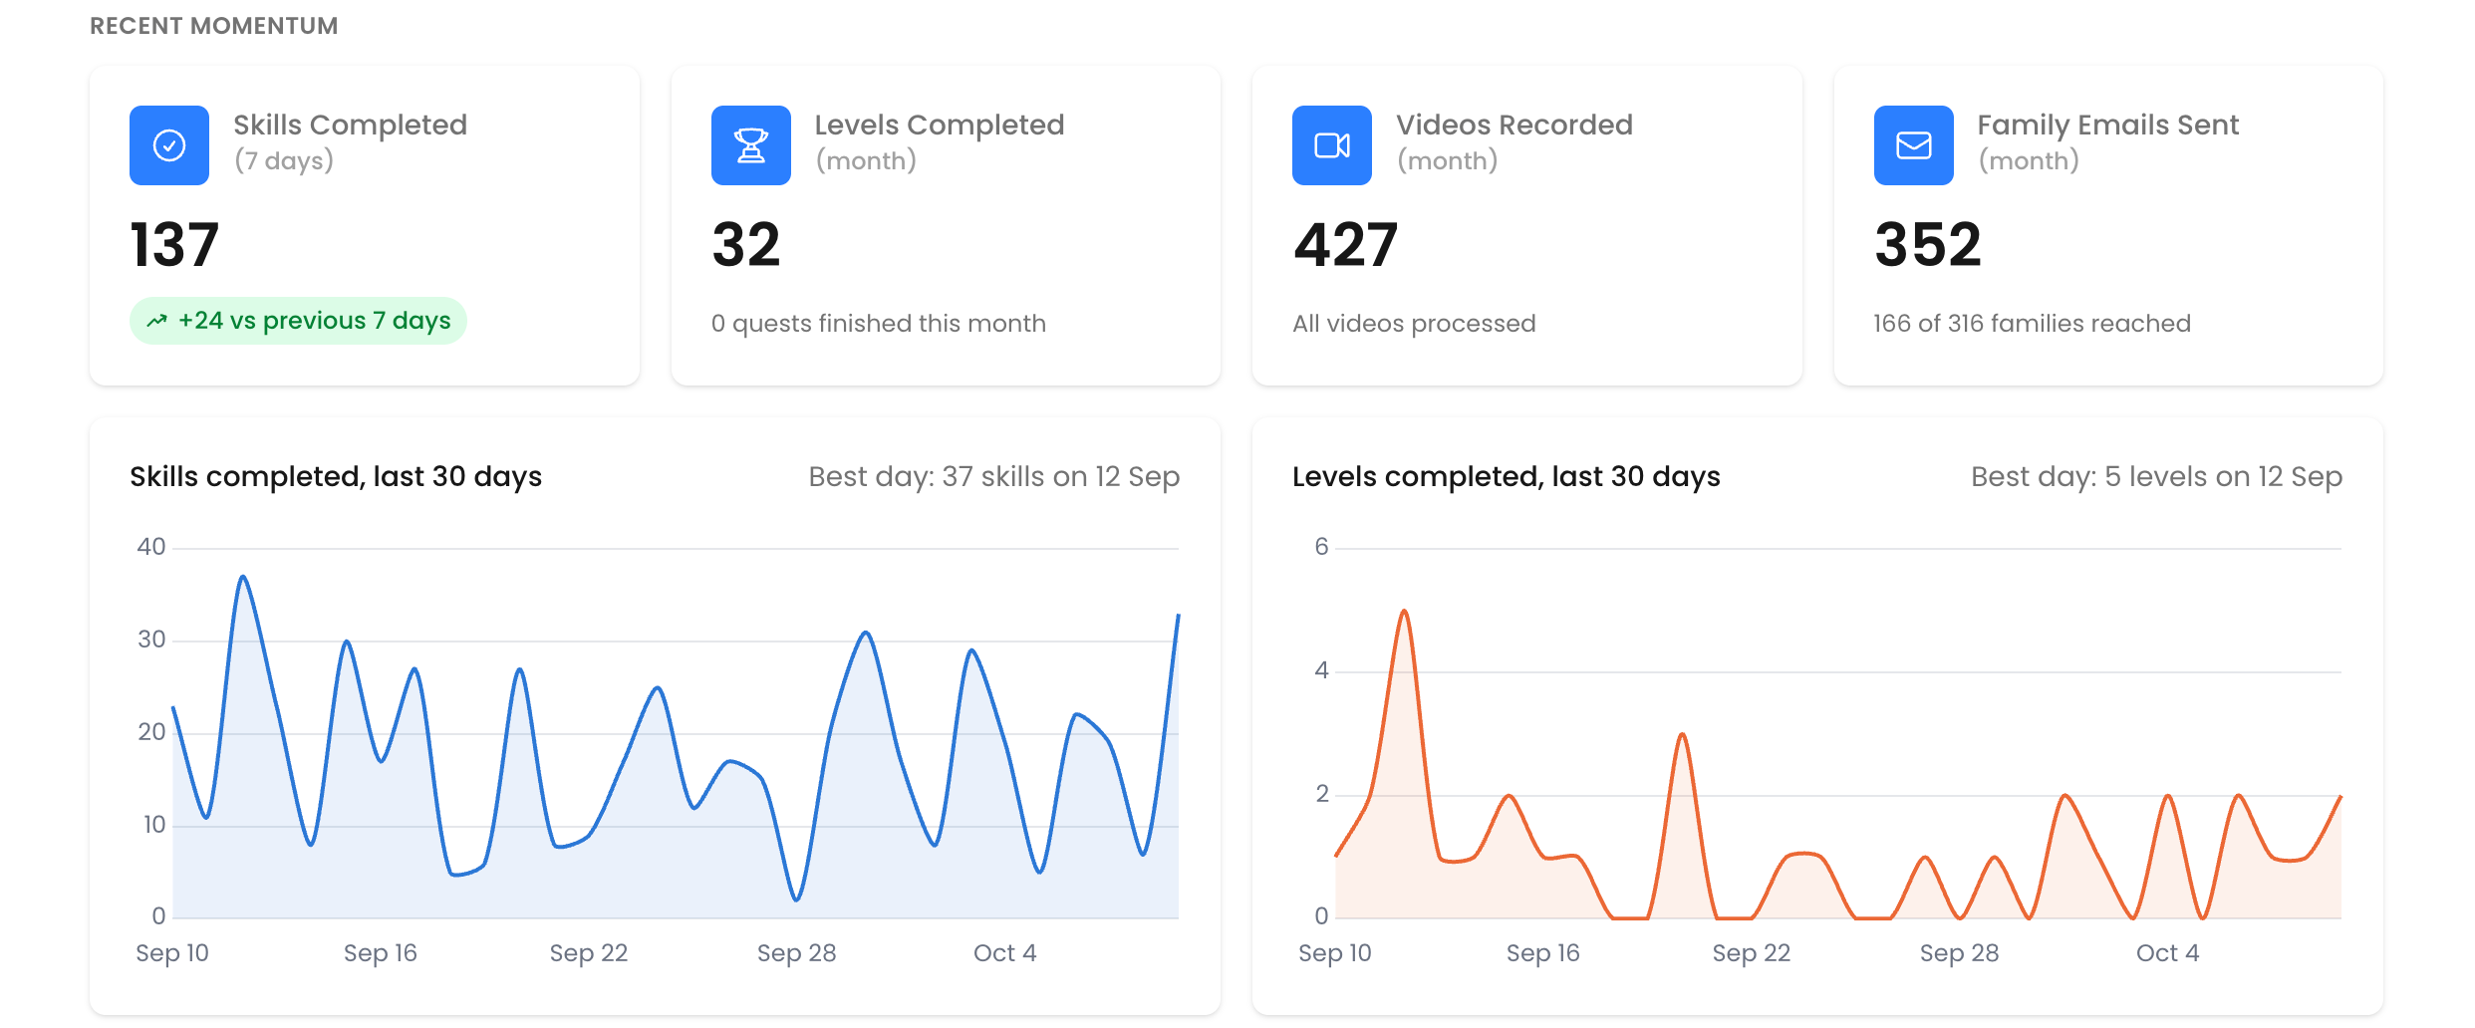The width and height of the screenshot is (2475, 1028).
Task: Click the Family Emails Sent envelope icon
Action: (1914, 145)
